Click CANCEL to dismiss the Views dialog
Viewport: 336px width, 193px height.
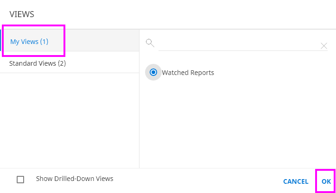pos(295,181)
